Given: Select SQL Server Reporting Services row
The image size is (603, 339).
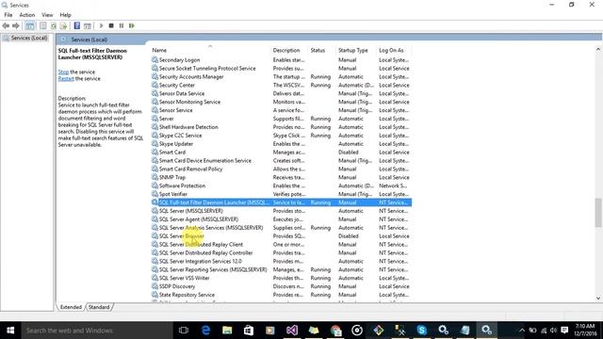Looking at the screenshot, I should tap(281, 270).
